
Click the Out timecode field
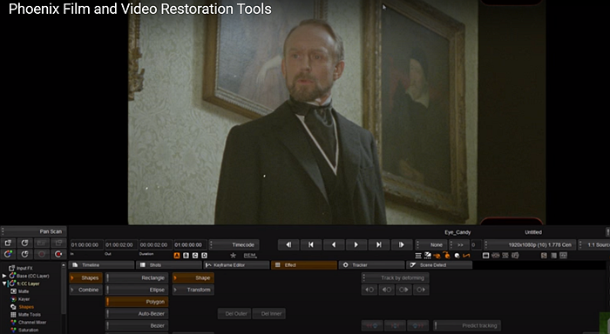[x=121, y=244]
